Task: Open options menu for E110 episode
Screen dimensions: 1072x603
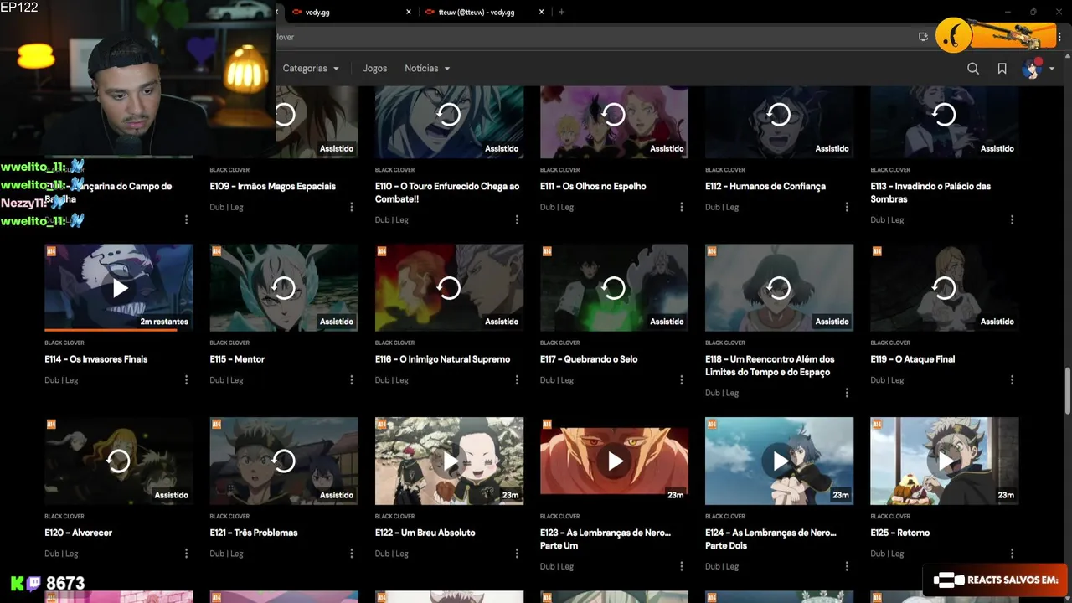Action: (x=517, y=219)
